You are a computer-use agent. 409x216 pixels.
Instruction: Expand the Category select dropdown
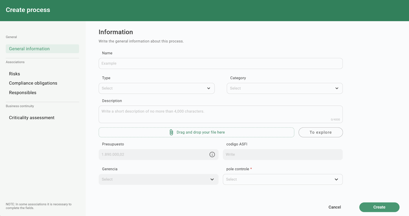(x=281, y=88)
